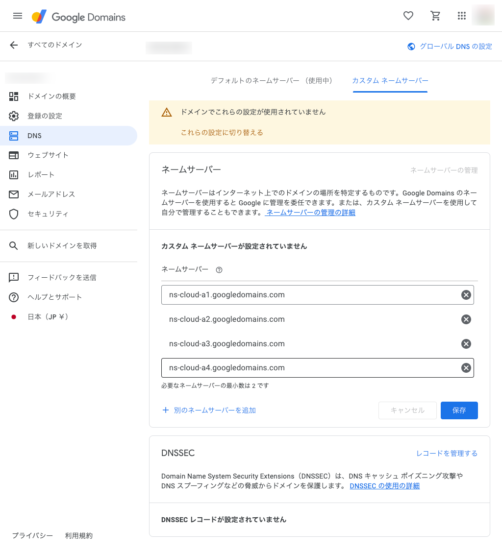The image size is (502, 553).
Task: Open the Google apps grid
Action: 461,16
